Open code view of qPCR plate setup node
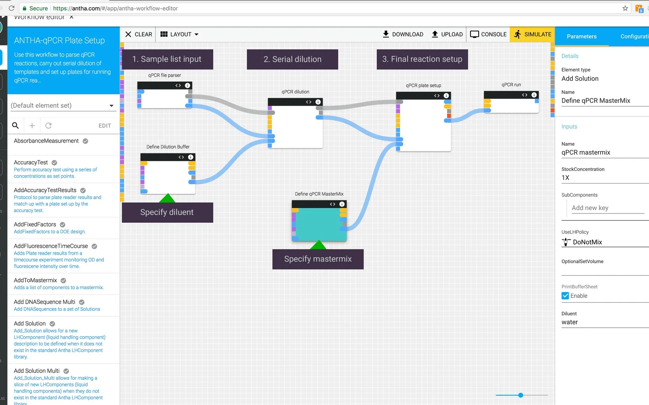 point(437,96)
